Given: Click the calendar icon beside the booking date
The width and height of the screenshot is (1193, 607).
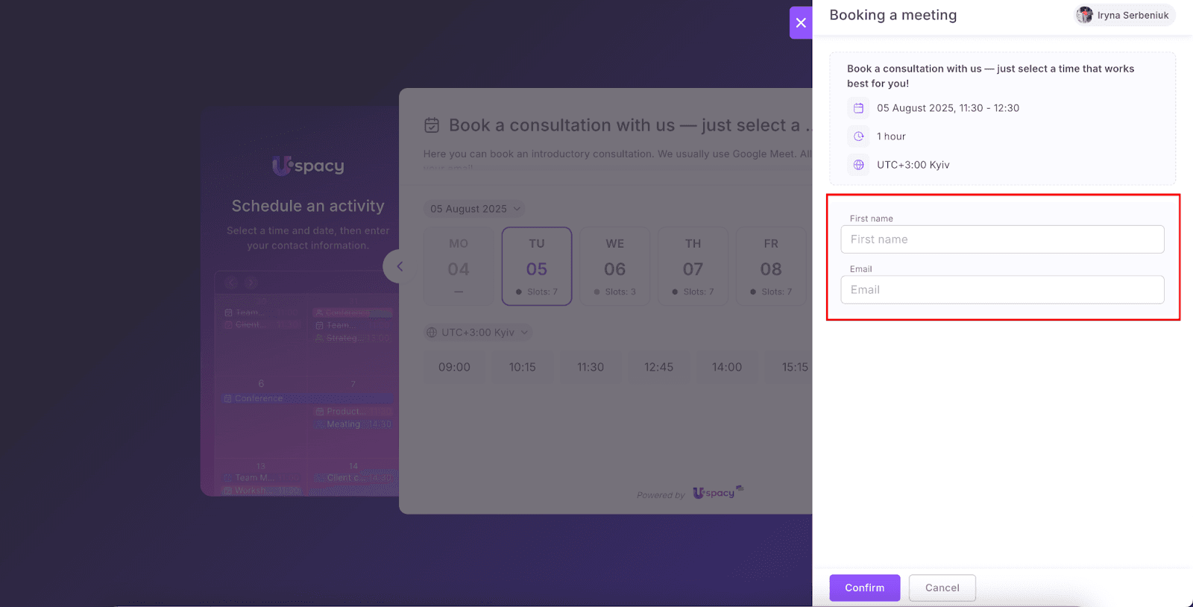Looking at the screenshot, I should [858, 108].
